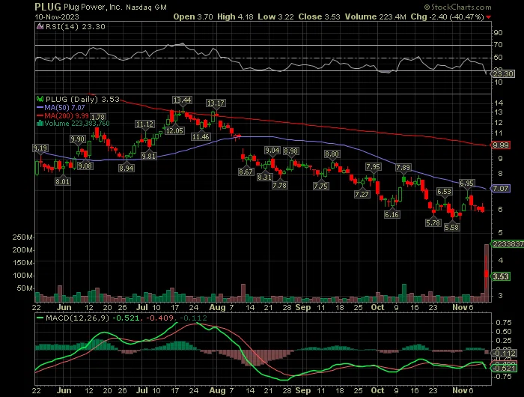Viewport: 524px width, 397px height.
Task: Click the 23.30 value box on RSI axis
Action: (x=503, y=73)
